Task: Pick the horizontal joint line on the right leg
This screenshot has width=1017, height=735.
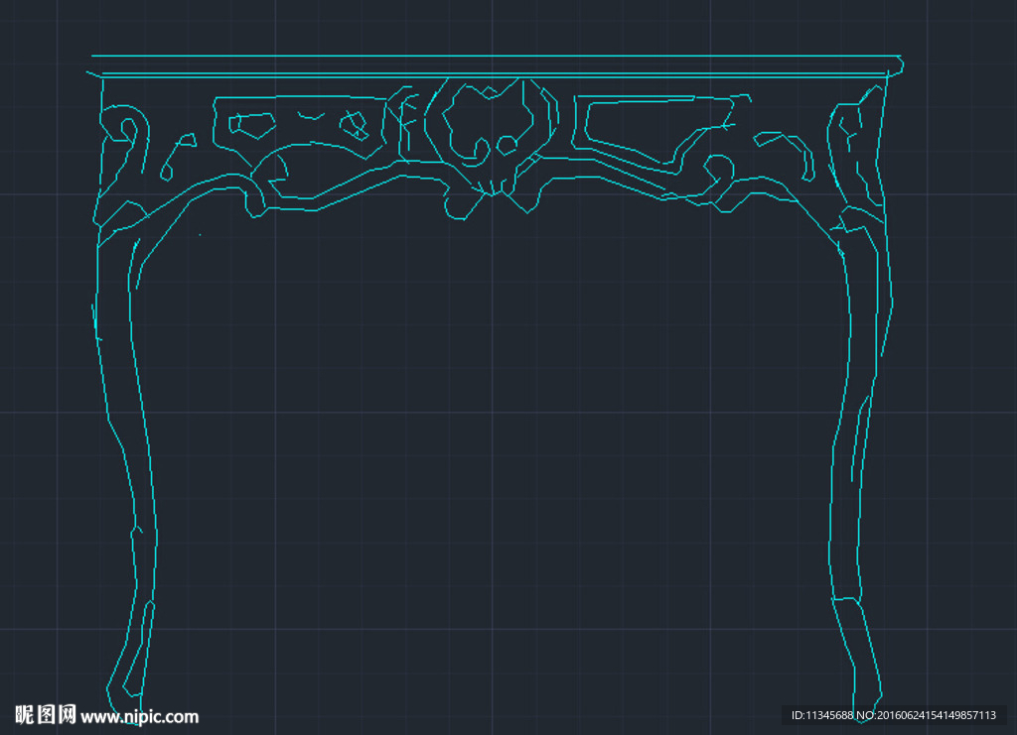Action: click(846, 599)
